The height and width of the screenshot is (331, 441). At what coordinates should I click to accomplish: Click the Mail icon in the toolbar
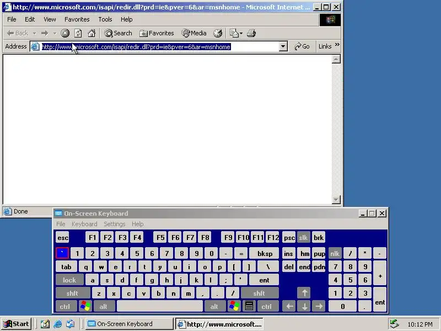(234, 33)
